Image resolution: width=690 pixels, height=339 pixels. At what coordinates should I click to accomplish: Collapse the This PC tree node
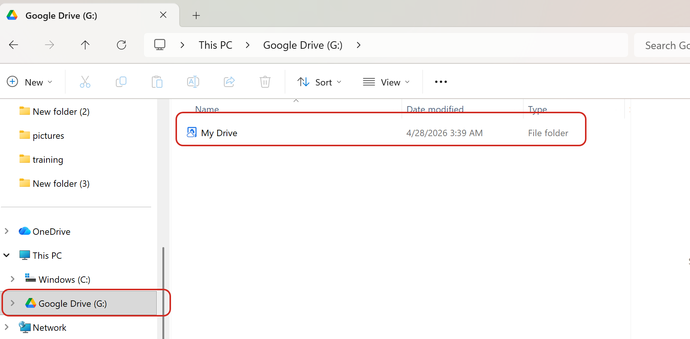pyautogui.click(x=6, y=255)
